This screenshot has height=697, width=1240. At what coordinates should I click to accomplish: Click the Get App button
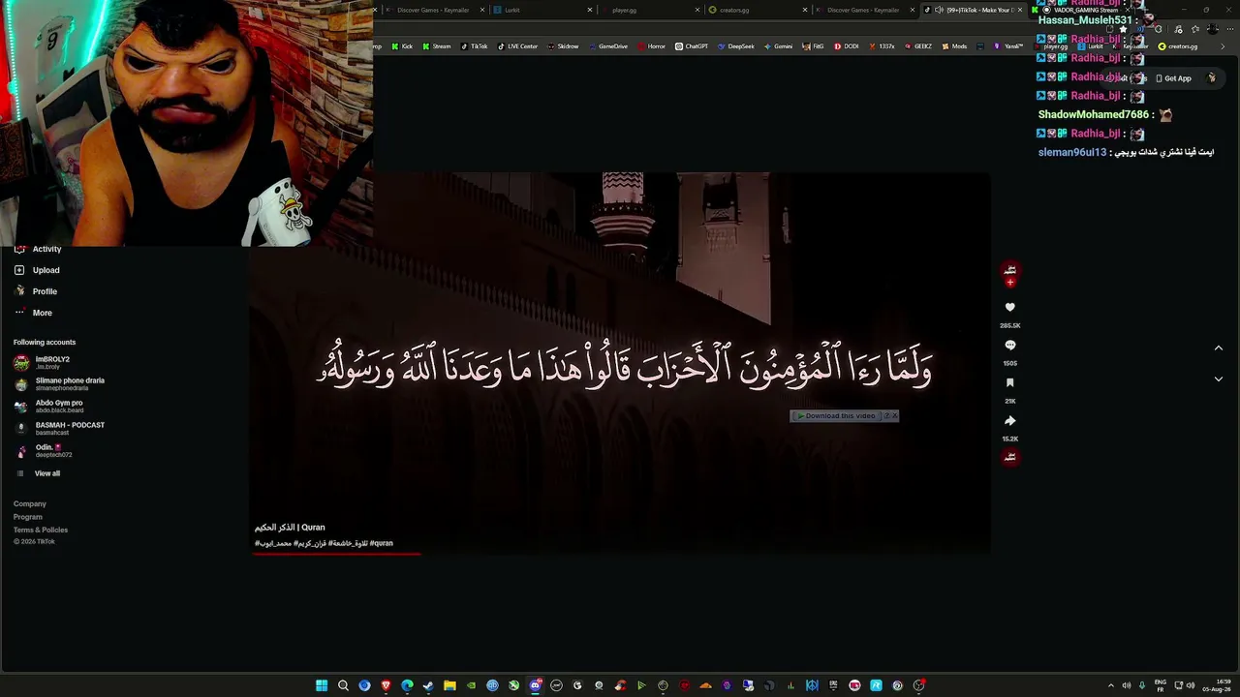pyautogui.click(x=1173, y=78)
